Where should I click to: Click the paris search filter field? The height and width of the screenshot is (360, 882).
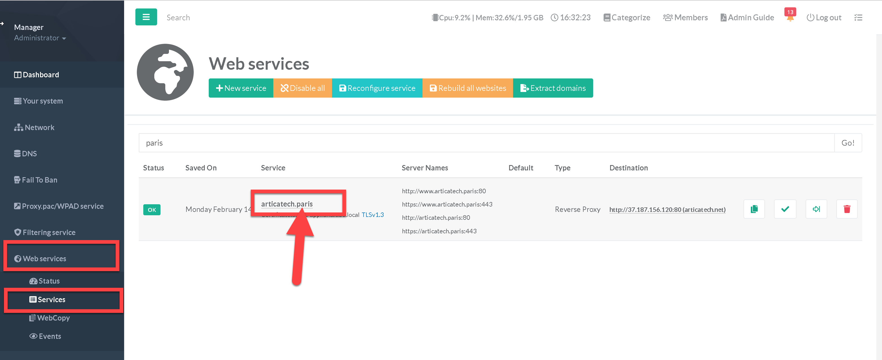tap(486, 143)
